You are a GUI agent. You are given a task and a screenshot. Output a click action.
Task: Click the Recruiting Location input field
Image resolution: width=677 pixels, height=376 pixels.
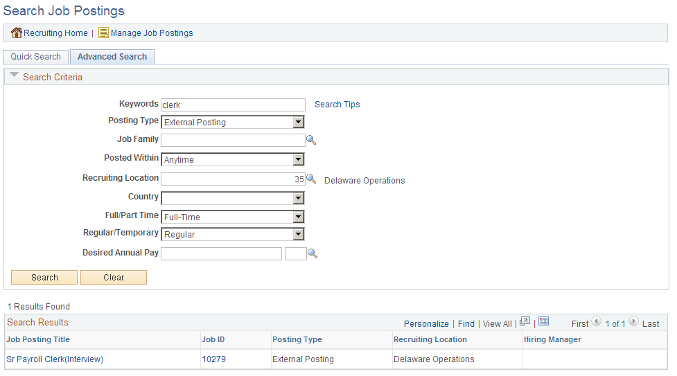[x=233, y=179]
